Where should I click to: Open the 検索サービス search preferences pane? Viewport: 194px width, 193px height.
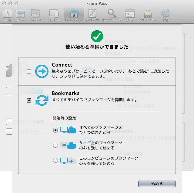(112, 15)
